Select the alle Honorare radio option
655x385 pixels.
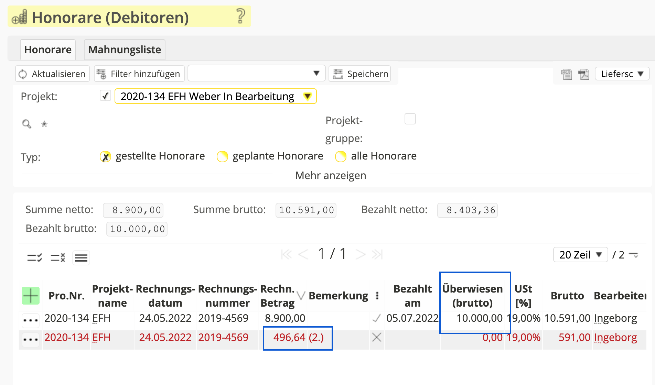(341, 156)
